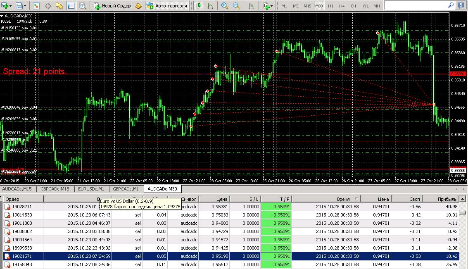Toggle the Data Window crosshair icon
This screenshot has width=468, height=269.
pyautogui.click(x=48, y=5)
